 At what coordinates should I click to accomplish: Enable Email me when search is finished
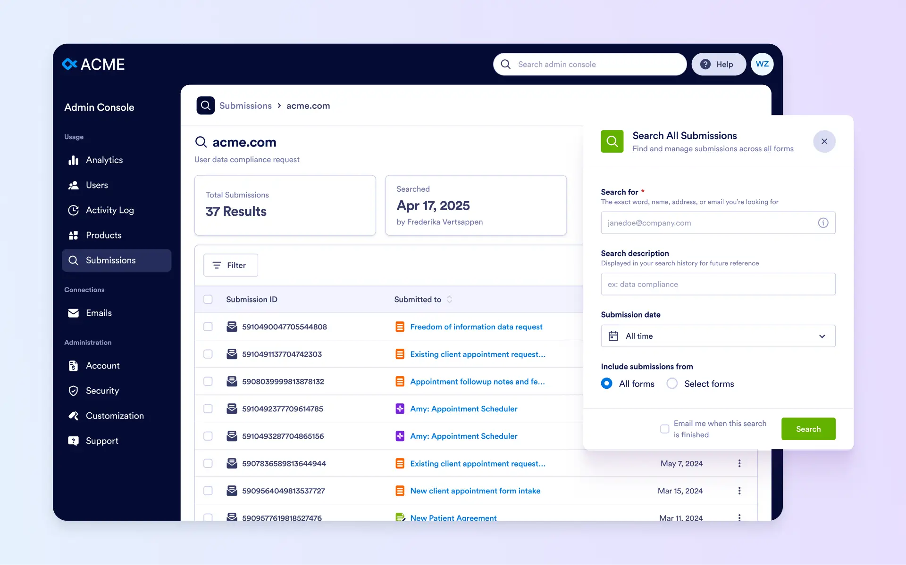[x=664, y=429]
